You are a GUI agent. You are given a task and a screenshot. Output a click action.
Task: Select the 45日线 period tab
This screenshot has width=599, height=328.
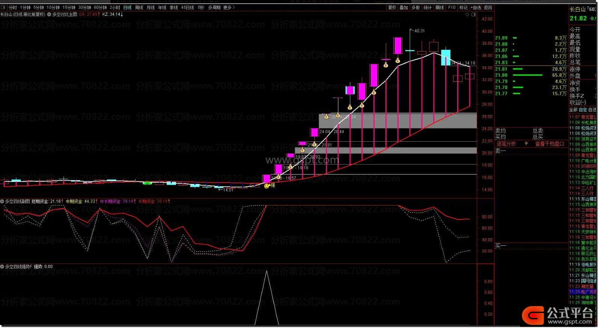(x=187, y=8)
